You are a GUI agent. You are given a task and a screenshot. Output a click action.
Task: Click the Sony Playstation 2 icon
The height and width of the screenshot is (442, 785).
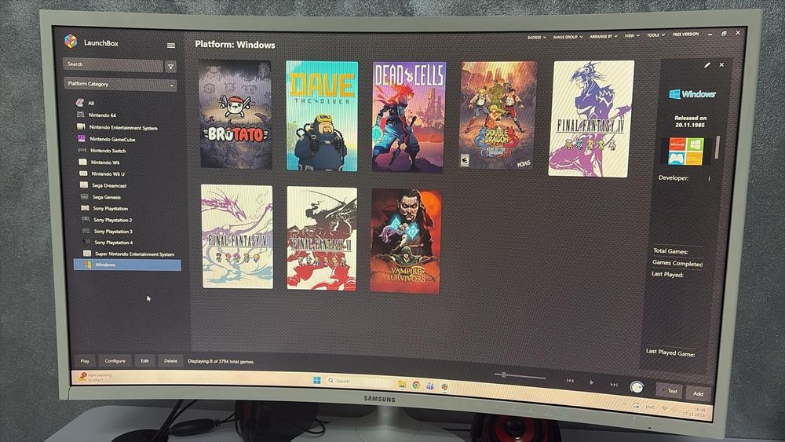point(86,219)
